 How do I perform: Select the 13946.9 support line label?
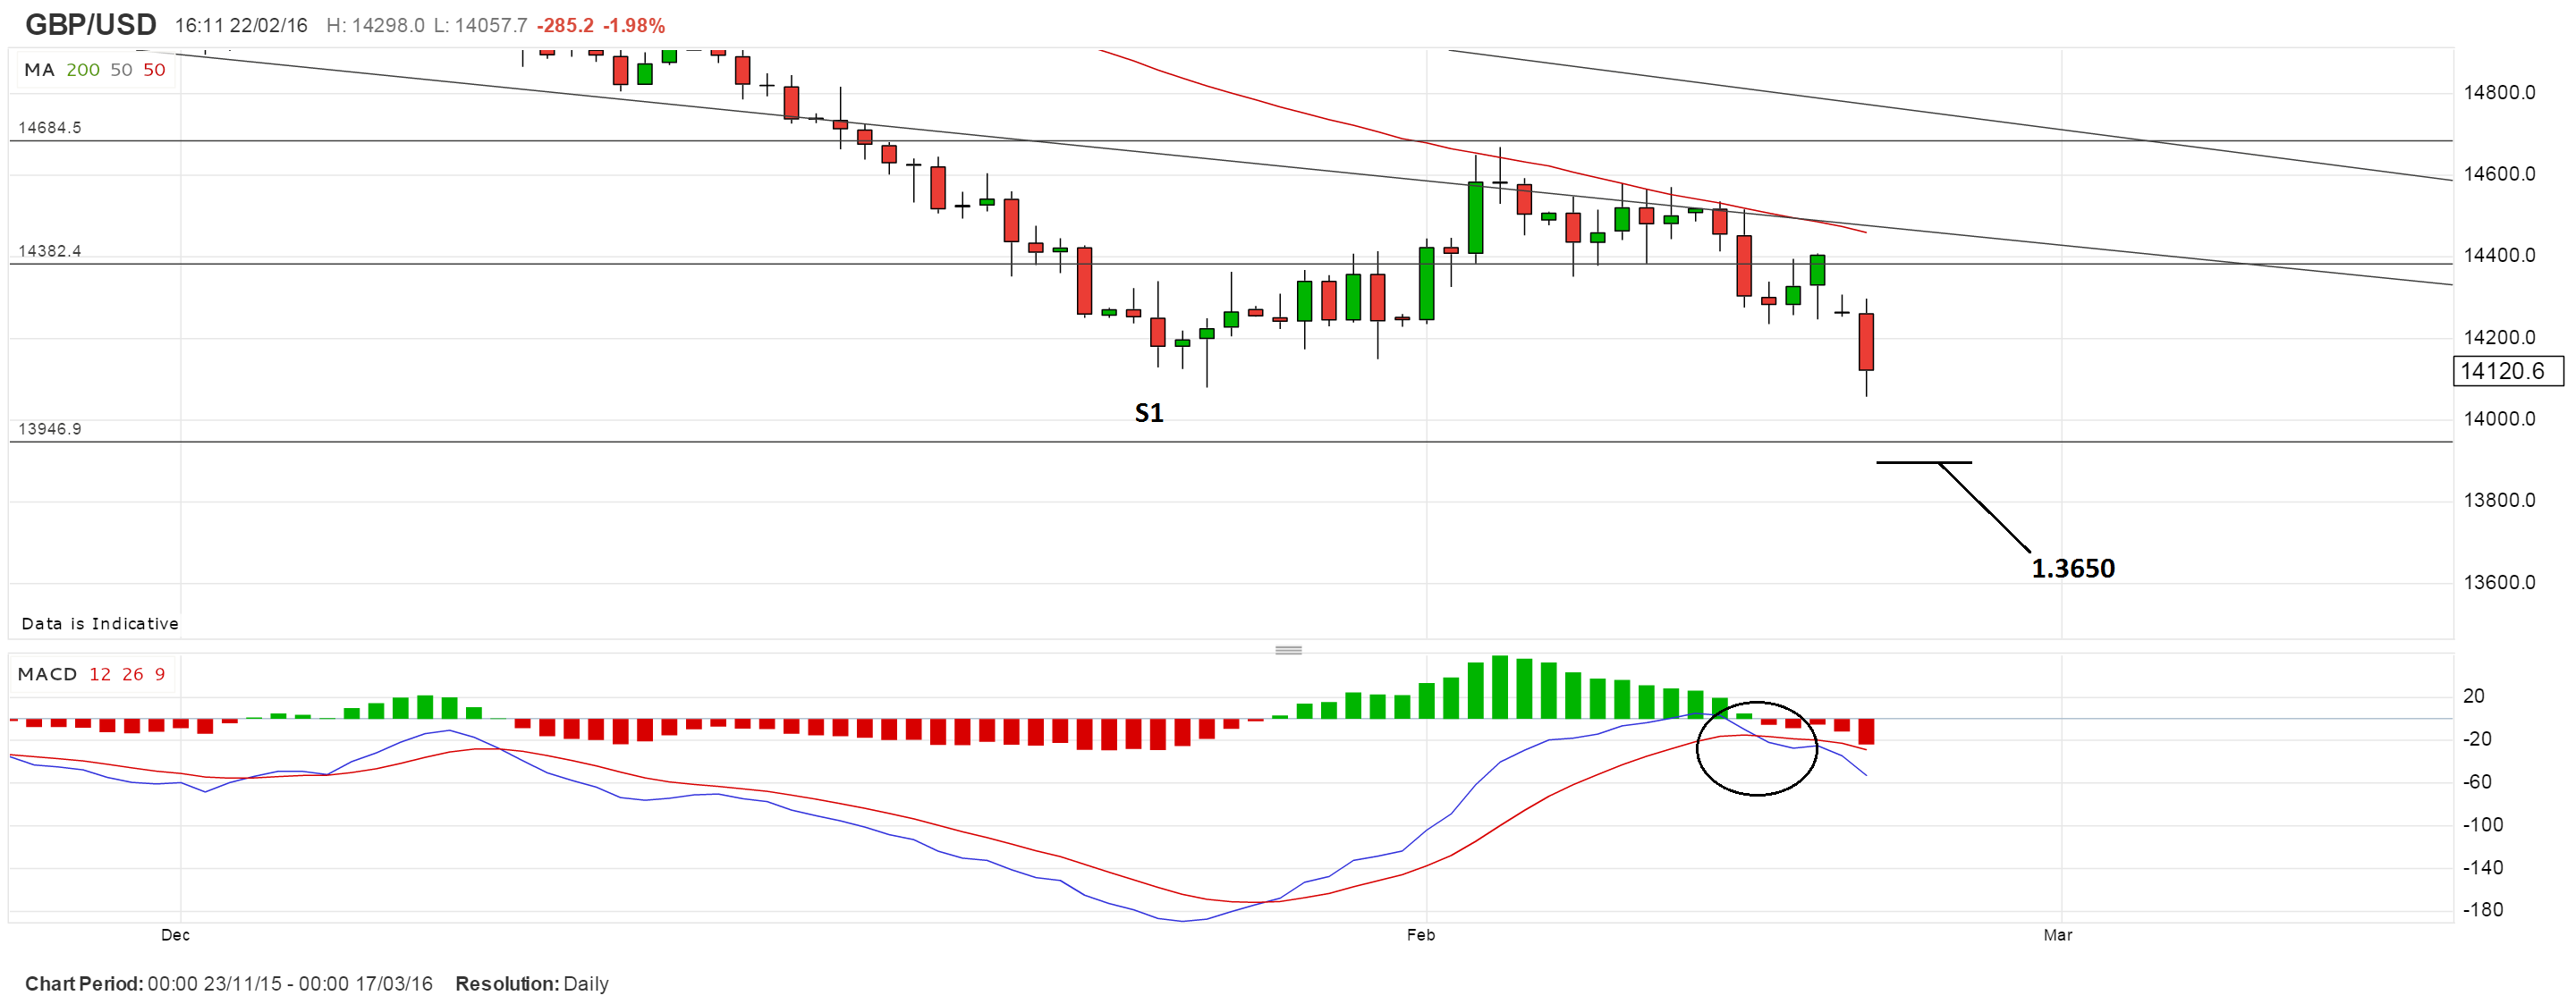click(50, 429)
